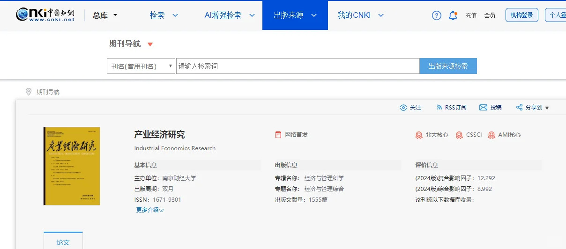Viewport: 566px width, 249px height.
Task: Click the 期刊导航 breadcrumb link
Action: (x=48, y=92)
